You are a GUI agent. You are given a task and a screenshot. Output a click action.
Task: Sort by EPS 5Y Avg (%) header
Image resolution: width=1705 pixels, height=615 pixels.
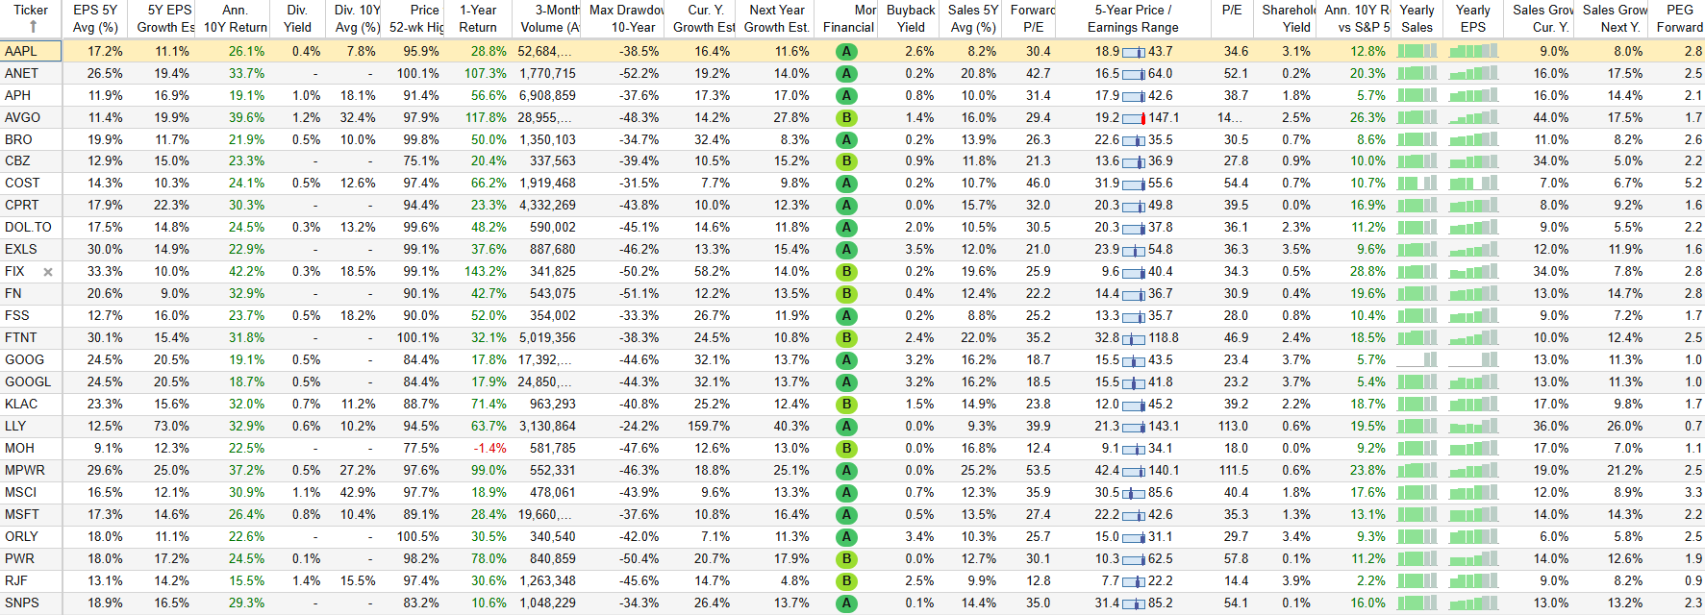pyautogui.click(x=95, y=18)
